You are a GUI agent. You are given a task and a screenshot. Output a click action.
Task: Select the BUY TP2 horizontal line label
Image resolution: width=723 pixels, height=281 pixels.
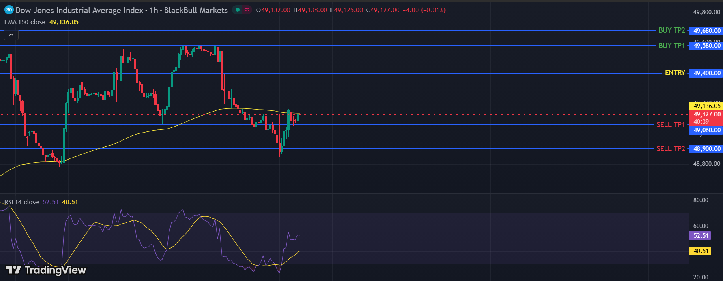[672, 30]
